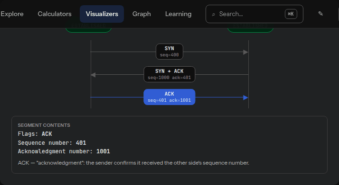Select the SYN + ACK segment box
This screenshot has width=339, height=185.
pos(169,74)
